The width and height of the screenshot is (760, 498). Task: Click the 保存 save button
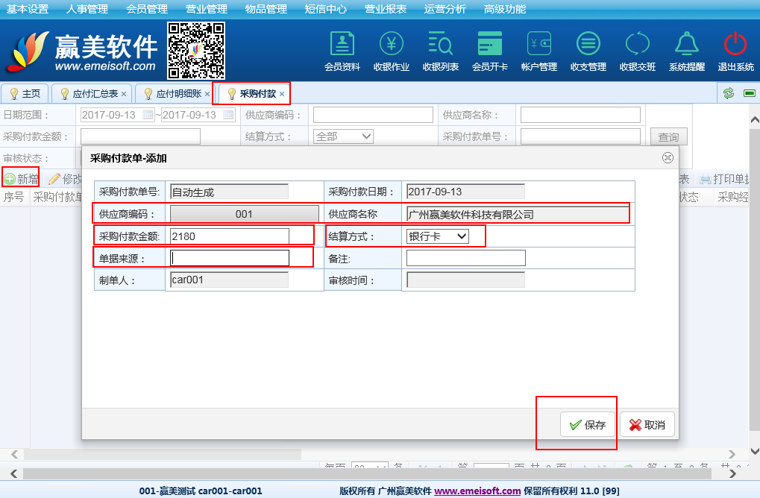click(x=588, y=425)
